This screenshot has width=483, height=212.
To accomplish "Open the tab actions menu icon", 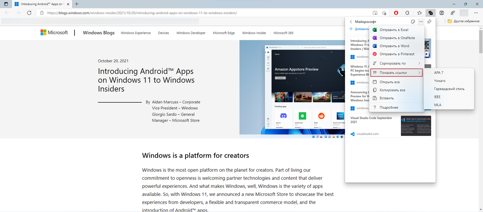I will (x=6, y=4).
